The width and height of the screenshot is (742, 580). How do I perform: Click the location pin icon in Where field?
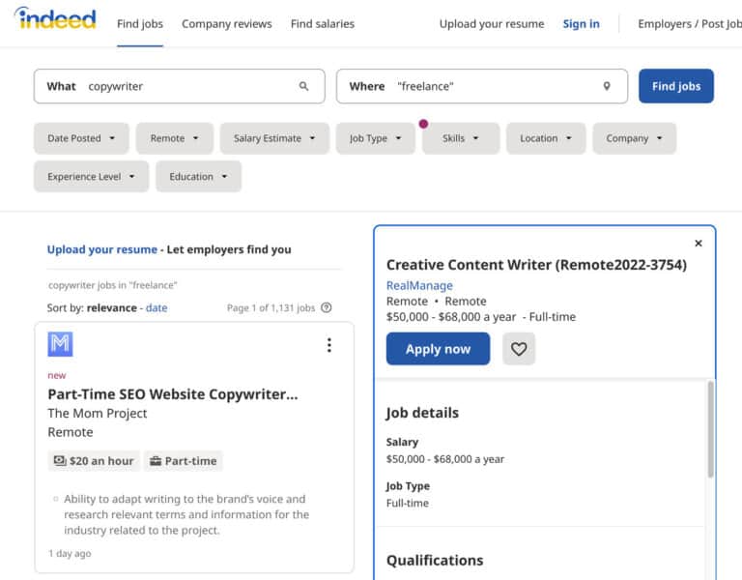click(x=607, y=86)
